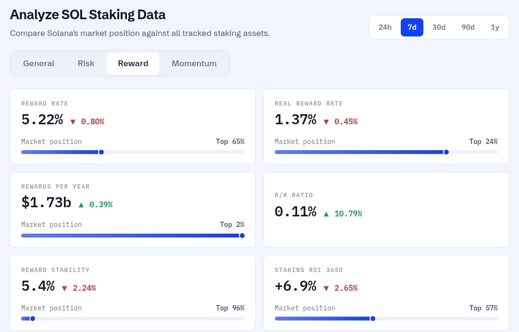This screenshot has width=519, height=332.
Task: Click red down arrow beside 0.45%
Action: [x=326, y=122]
